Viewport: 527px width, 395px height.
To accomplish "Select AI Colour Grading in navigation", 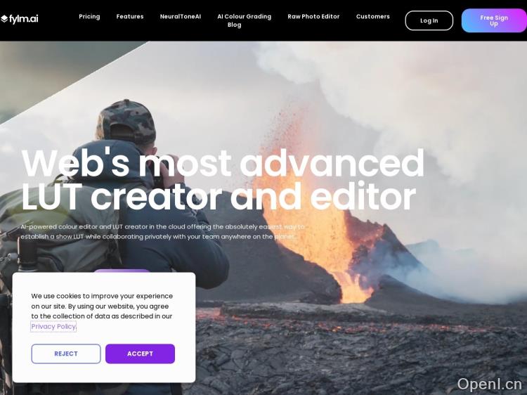I will 244,16.
